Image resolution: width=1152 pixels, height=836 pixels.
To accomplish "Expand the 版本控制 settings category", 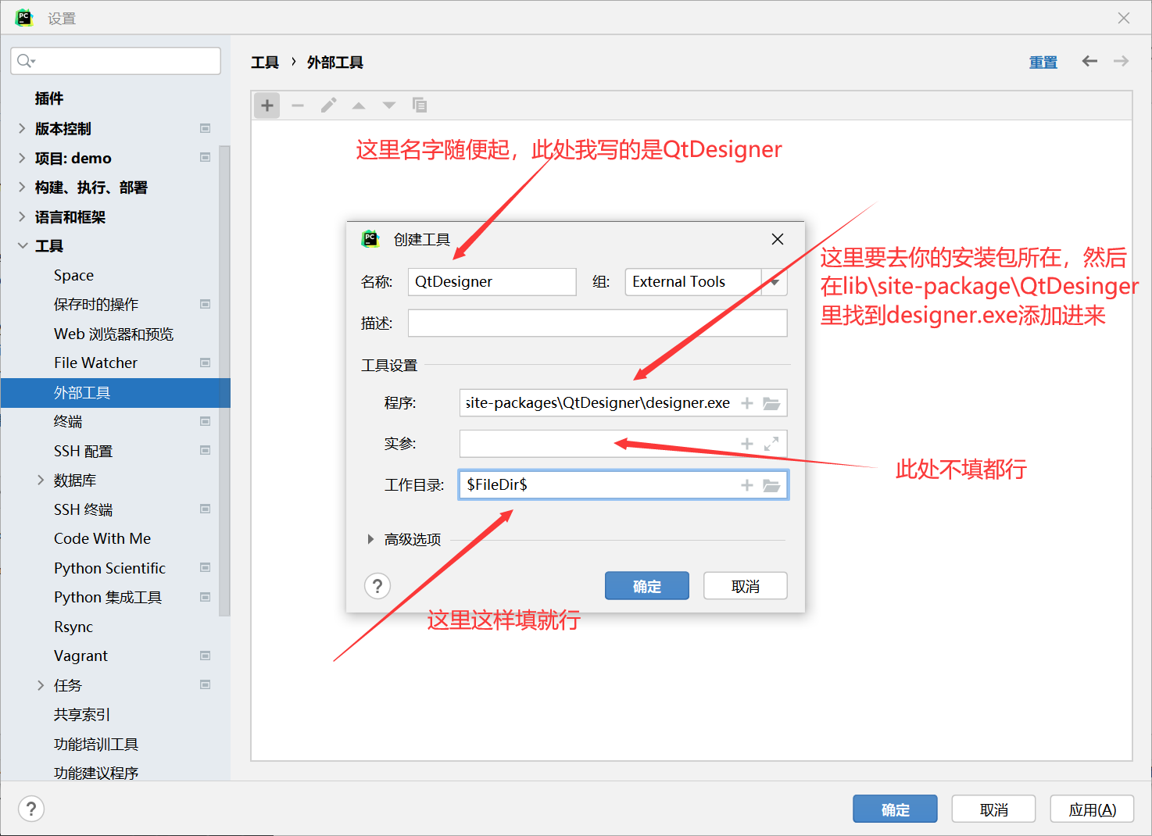I will (22, 128).
